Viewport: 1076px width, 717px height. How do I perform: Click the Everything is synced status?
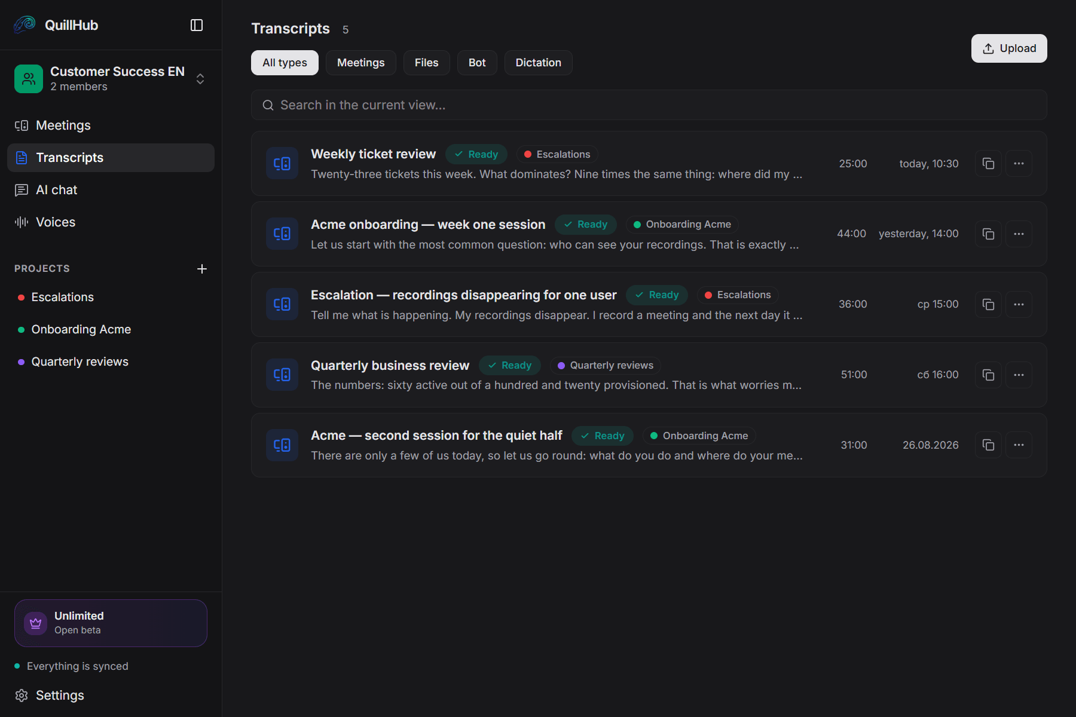pos(72,666)
